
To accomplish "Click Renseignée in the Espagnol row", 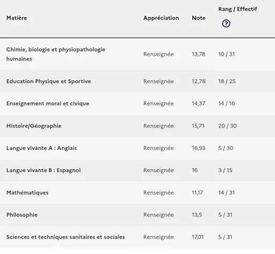I will (x=158, y=170).
